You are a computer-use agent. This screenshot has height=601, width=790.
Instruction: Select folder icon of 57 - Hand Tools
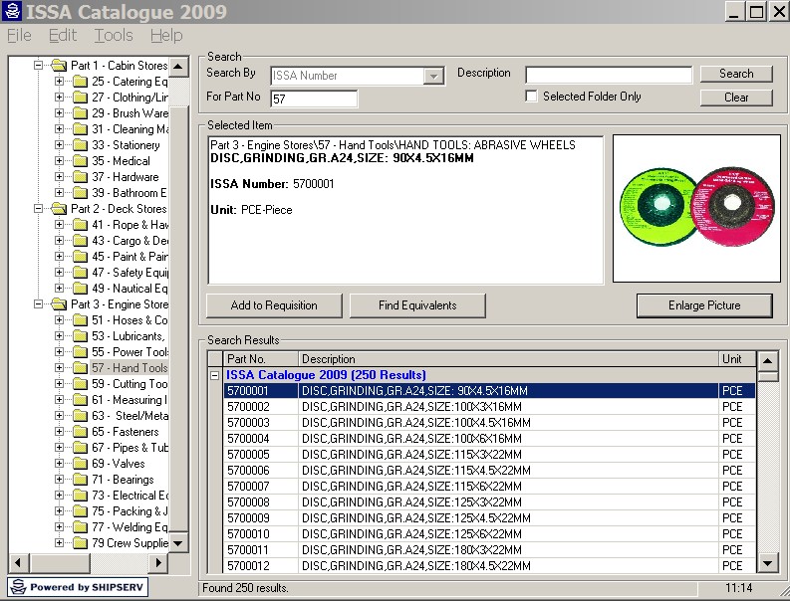[x=80, y=368]
